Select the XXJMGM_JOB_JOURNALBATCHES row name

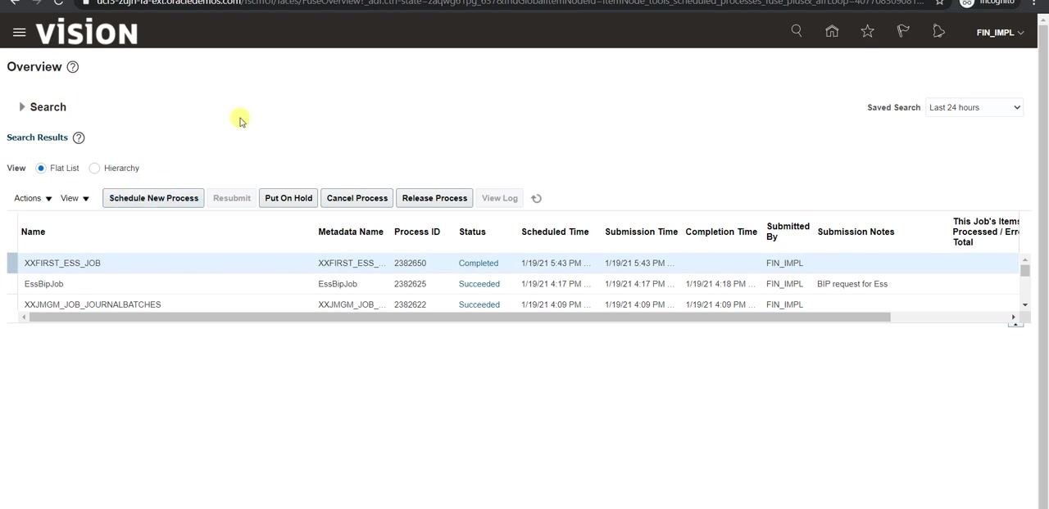pos(93,304)
